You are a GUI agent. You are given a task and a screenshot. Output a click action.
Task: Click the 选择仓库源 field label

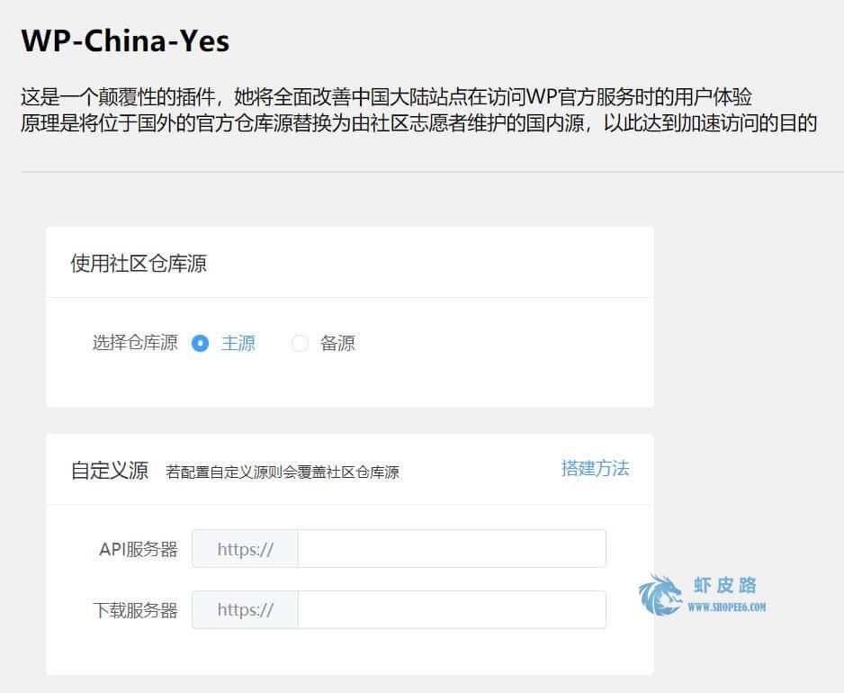point(135,343)
